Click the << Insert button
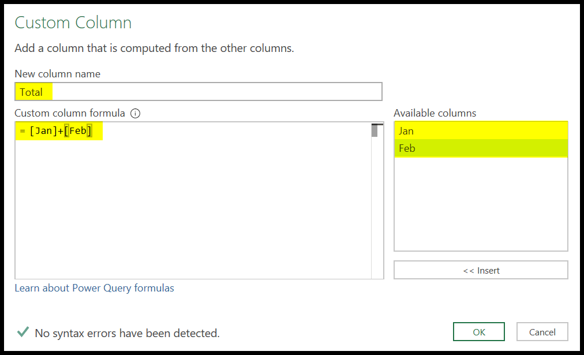The height and width of the screenshot is (355, 584). [481, 270]
